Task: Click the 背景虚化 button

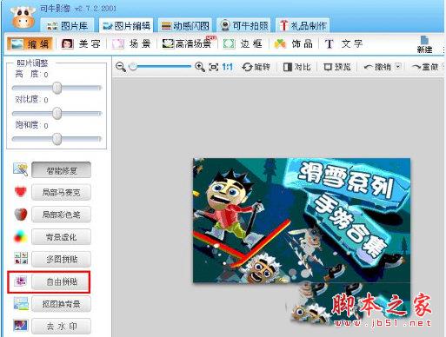Action: click(61, 237)
